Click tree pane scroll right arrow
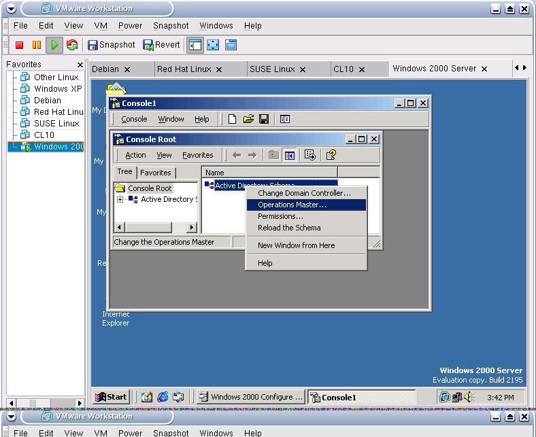The image size is (536, 437). pyautogui.click(x=192, y=227)
